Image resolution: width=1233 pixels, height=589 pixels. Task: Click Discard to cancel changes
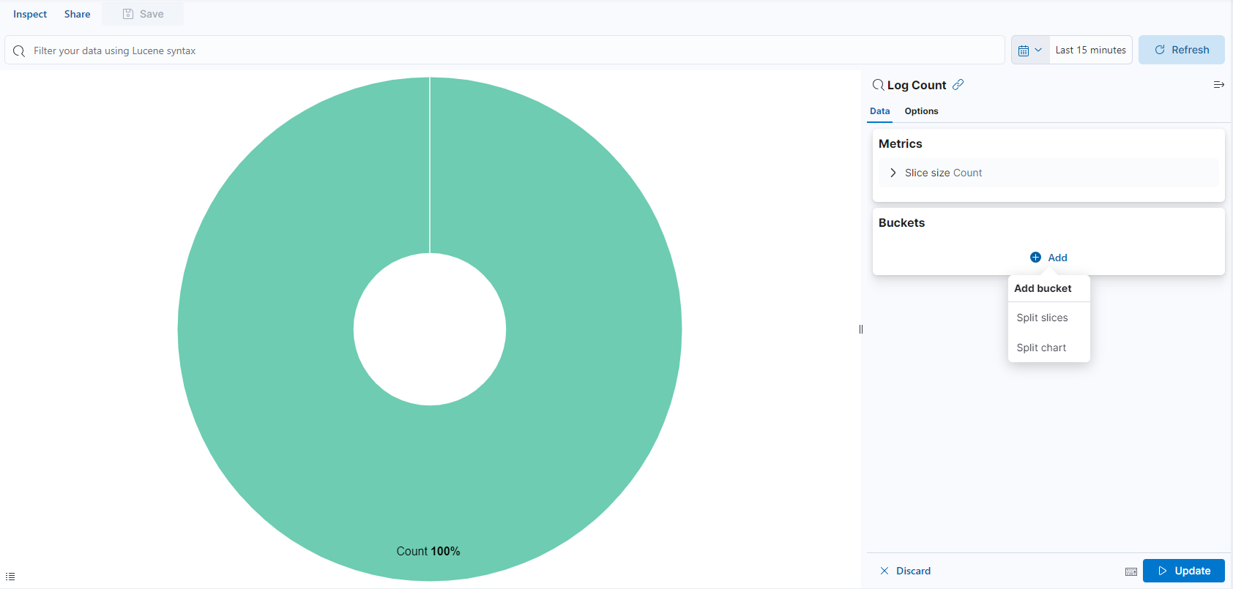[905, 571]
